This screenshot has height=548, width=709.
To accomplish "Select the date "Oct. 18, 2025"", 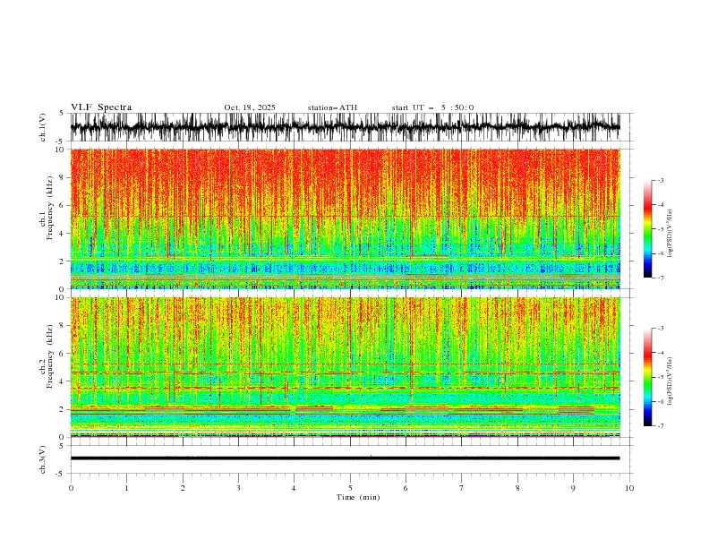I will coord(250,107).
